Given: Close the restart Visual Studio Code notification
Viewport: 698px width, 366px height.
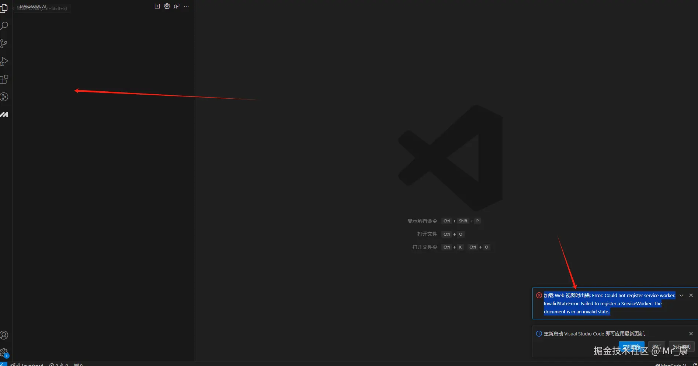Looking at the screenshot, I should tap(691, 334).
